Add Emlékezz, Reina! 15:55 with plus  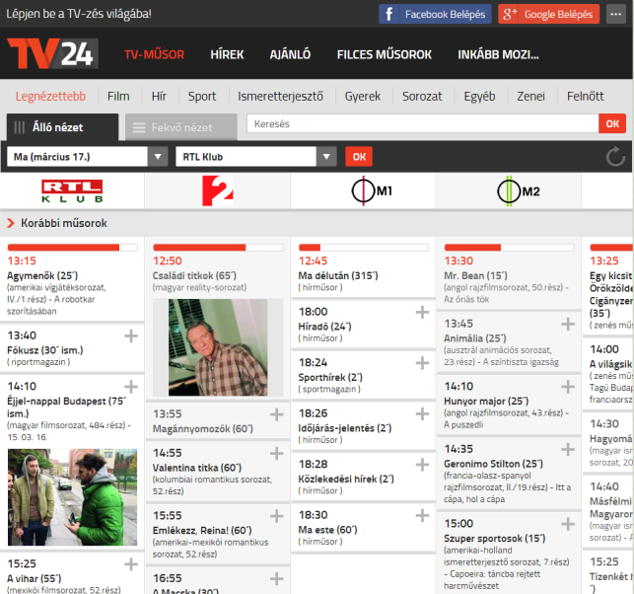click(276, 516)
